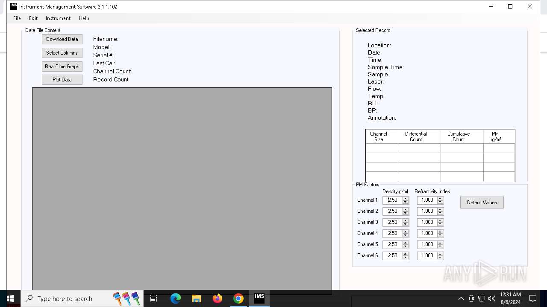Restore PM factors with Default Values

pos(482,203)
